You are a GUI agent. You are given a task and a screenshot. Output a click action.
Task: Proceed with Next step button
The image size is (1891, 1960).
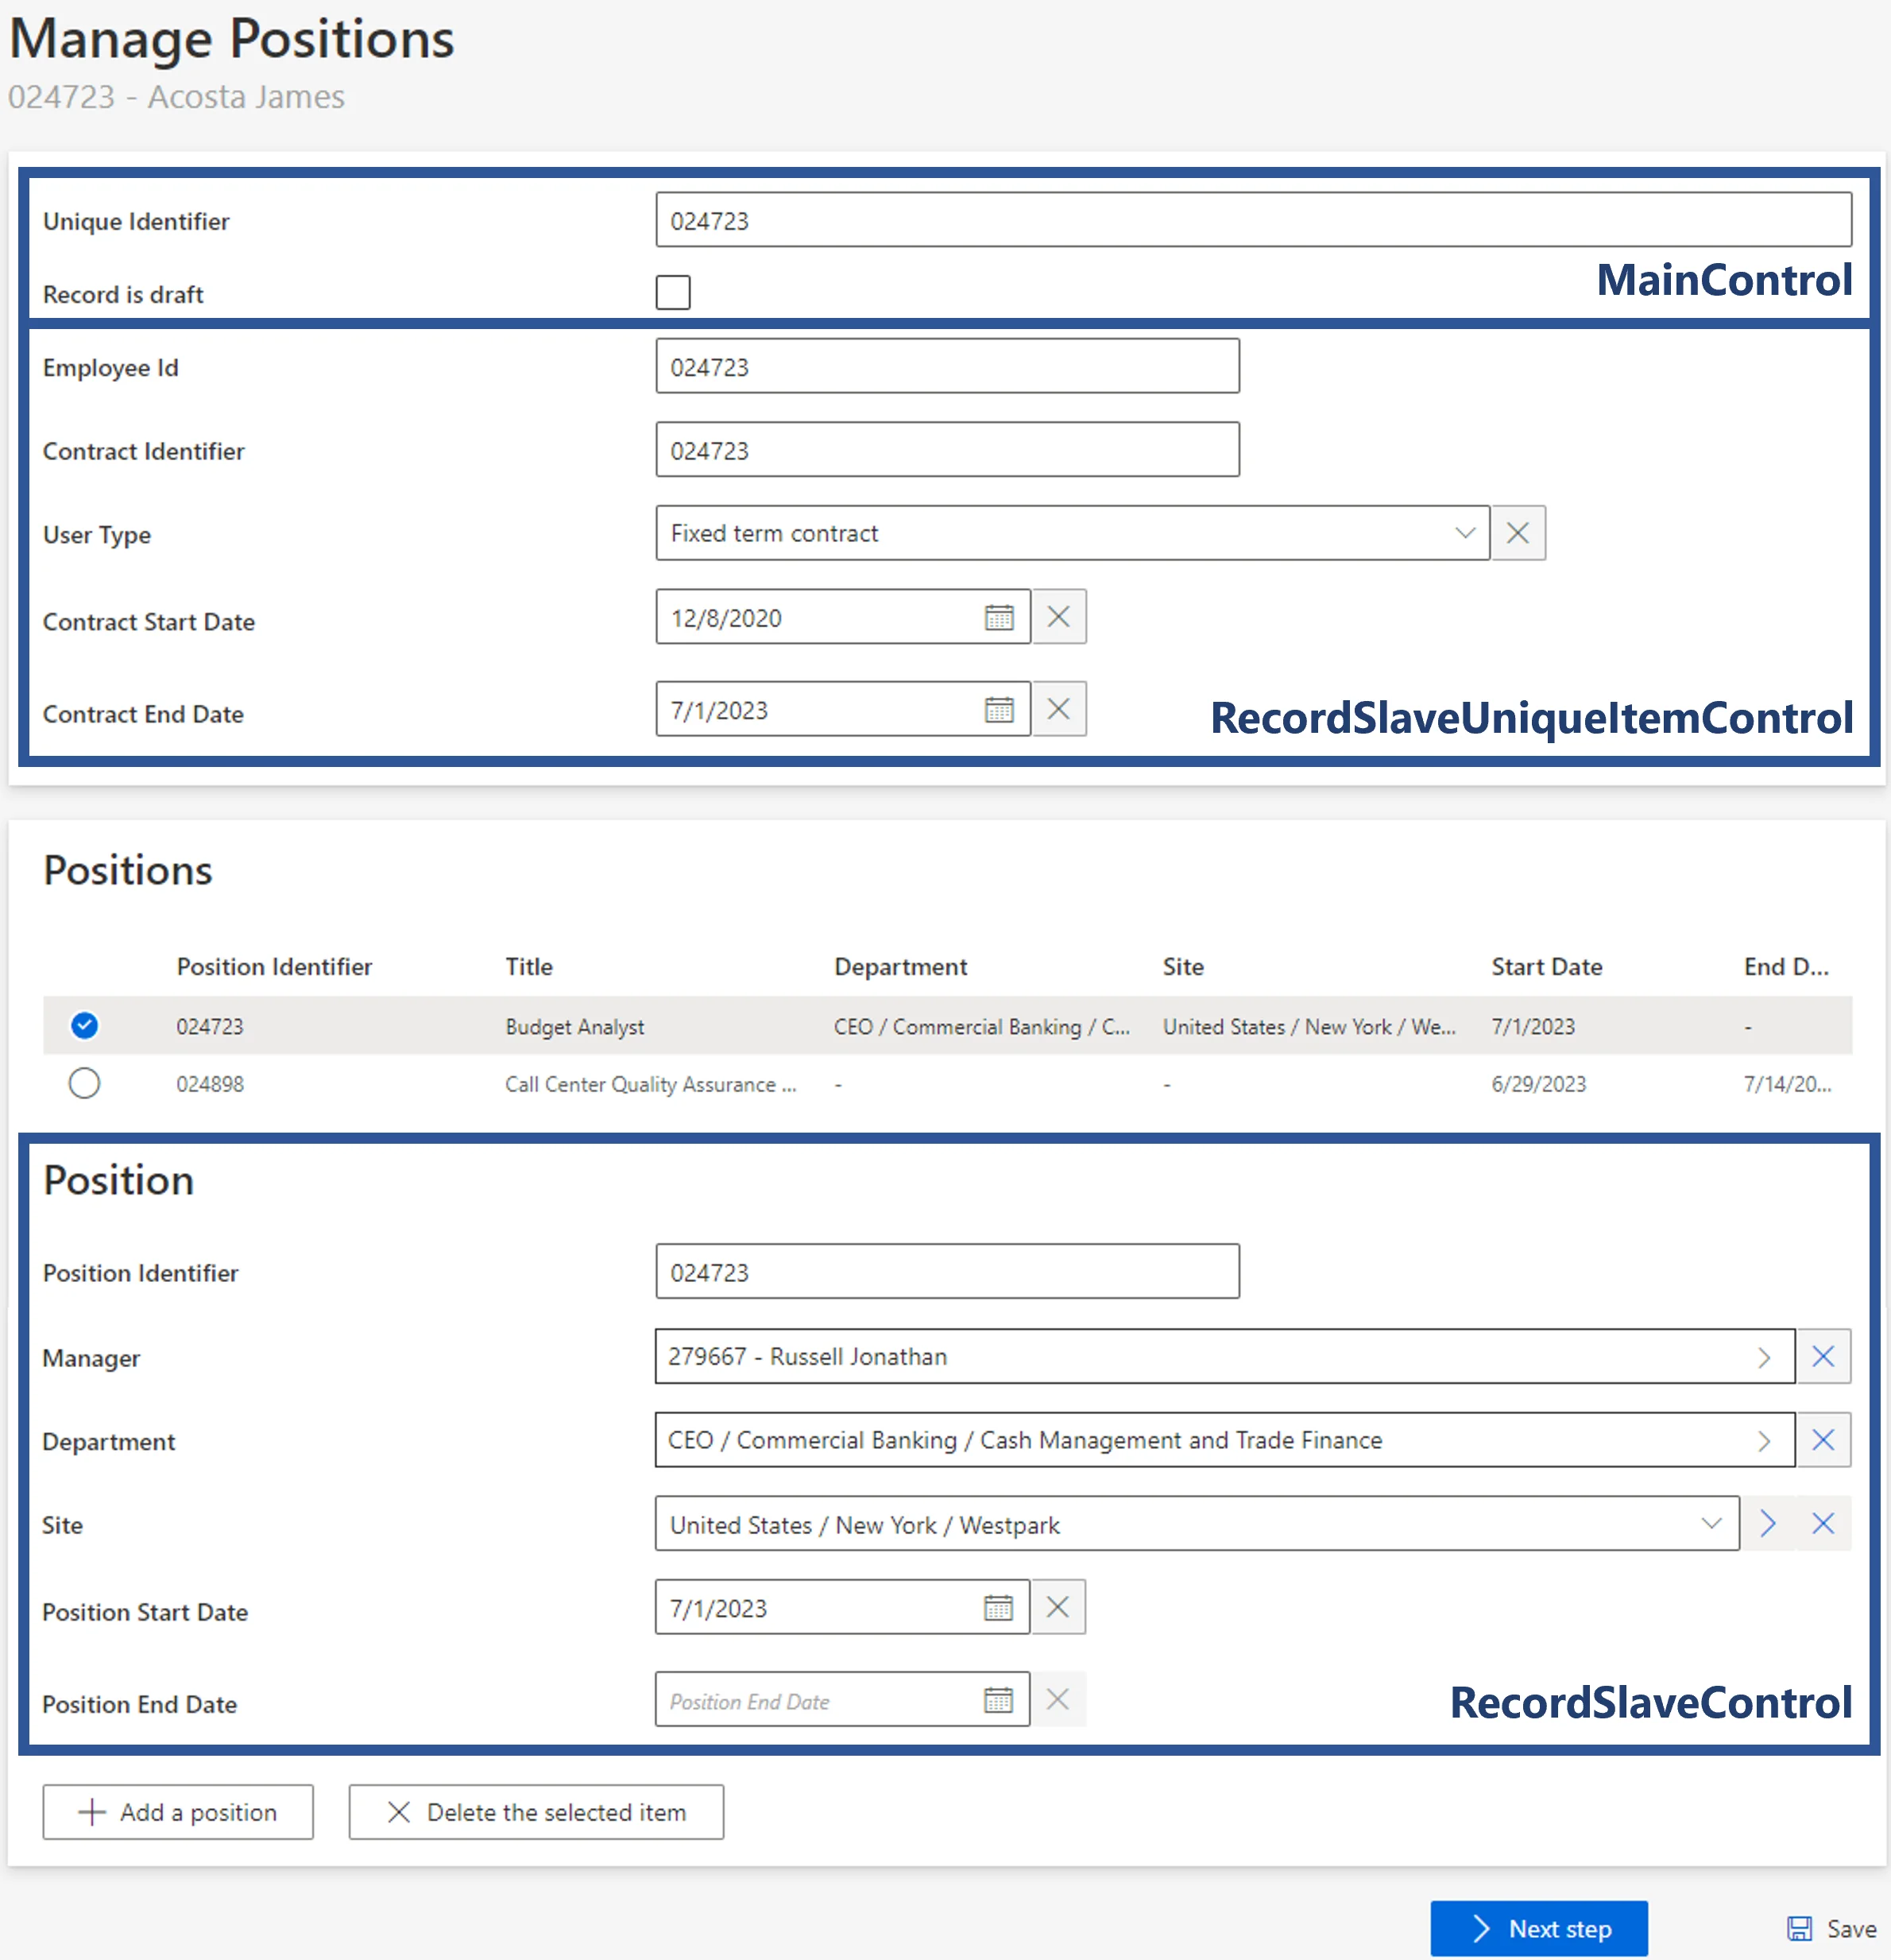click(1539, 1929)
